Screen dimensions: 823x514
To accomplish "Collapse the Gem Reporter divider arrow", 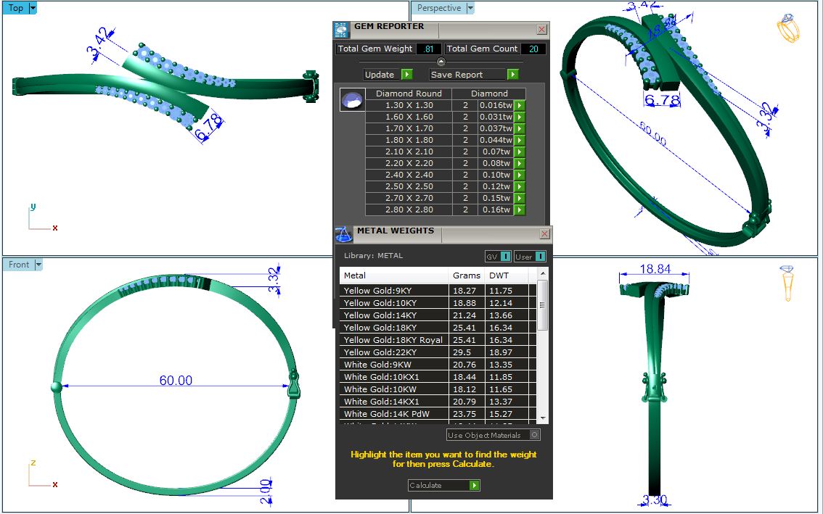I will 441,62.
